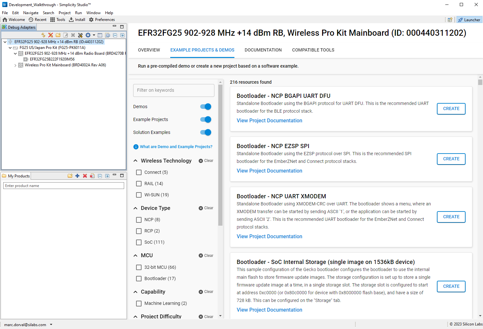
Task: Toggle the Demos switch off
Action: click(x=205, y=107)
